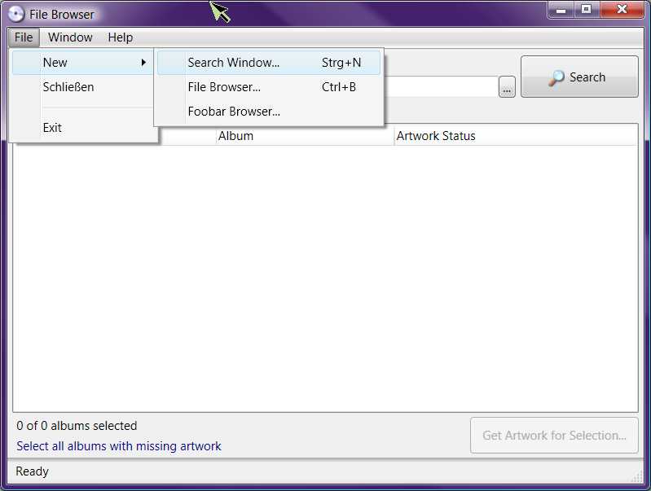
Task: Click the folder path input field
Action: [x=441, y=87]
